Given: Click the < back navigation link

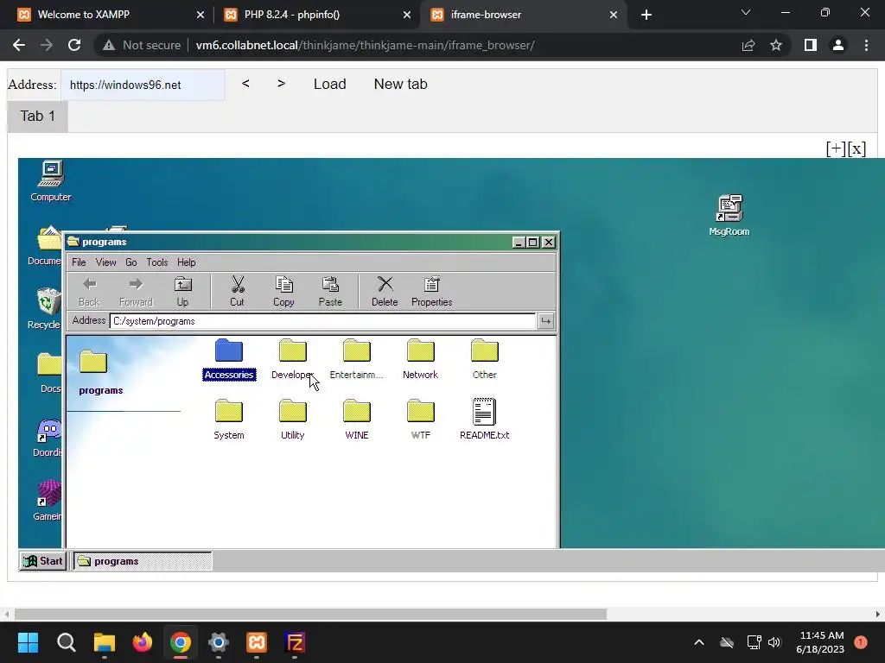Looking at the screenshot, I should [245, 84].
